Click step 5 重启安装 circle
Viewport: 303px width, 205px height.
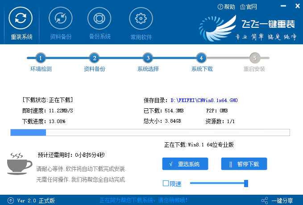[x=254, y=58]
